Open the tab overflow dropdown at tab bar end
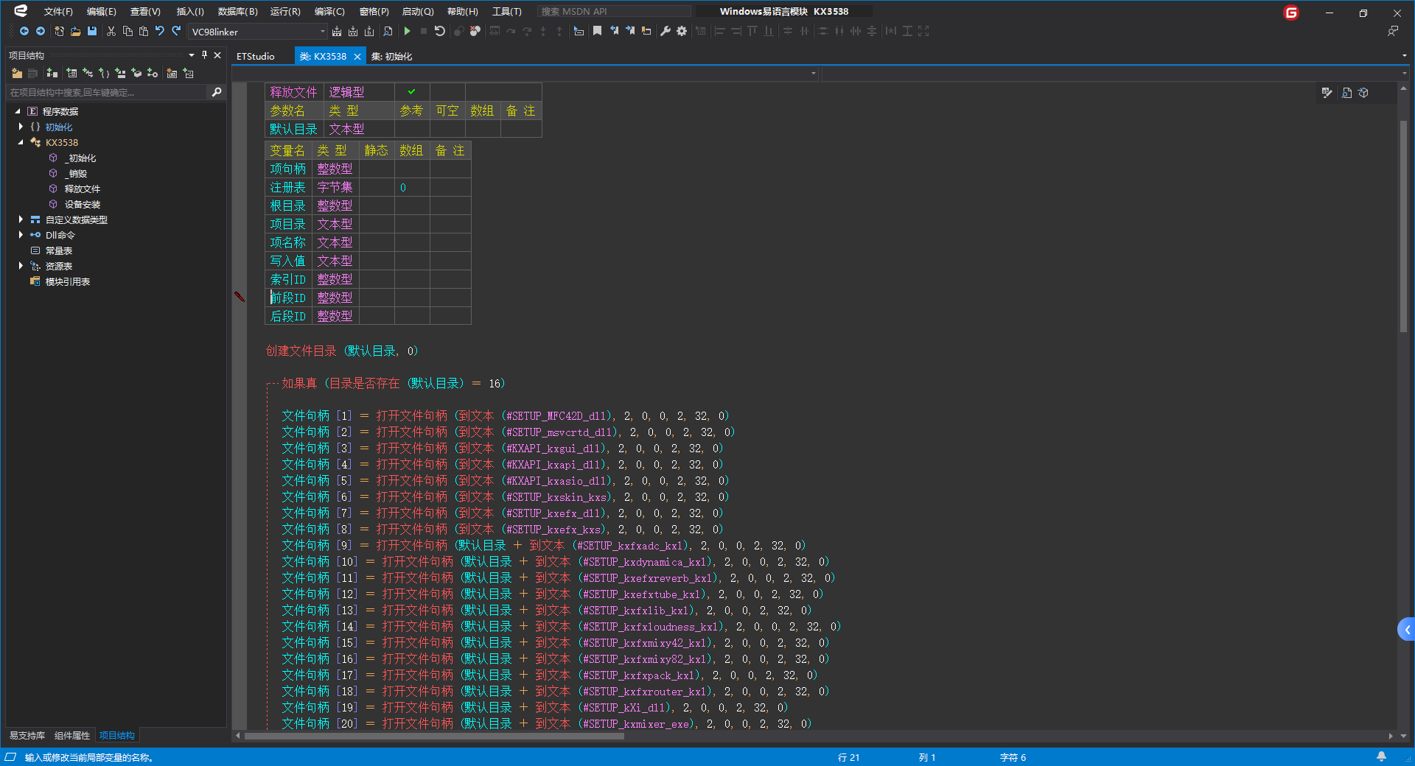 point(1404,56)
